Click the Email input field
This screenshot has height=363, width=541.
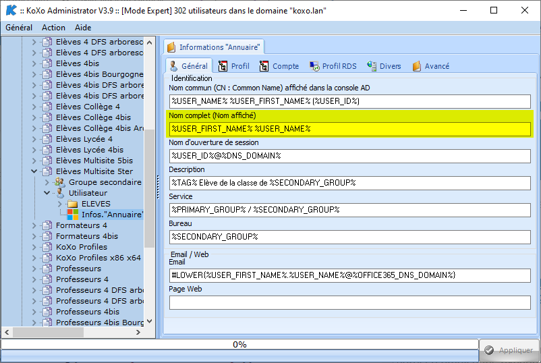click(x=350, y=275)
